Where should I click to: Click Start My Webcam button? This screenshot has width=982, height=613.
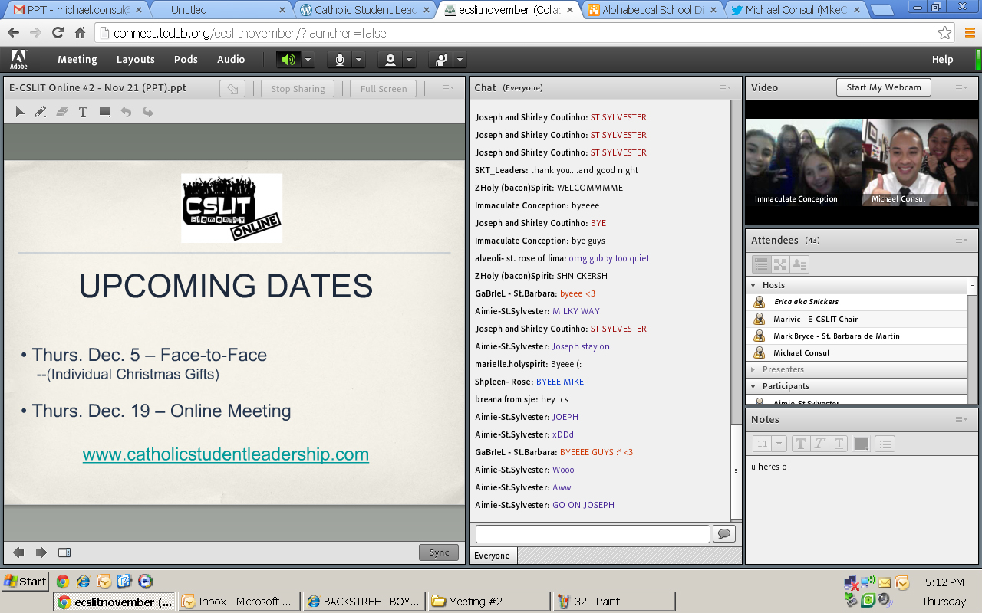click(x=883, y=87)
